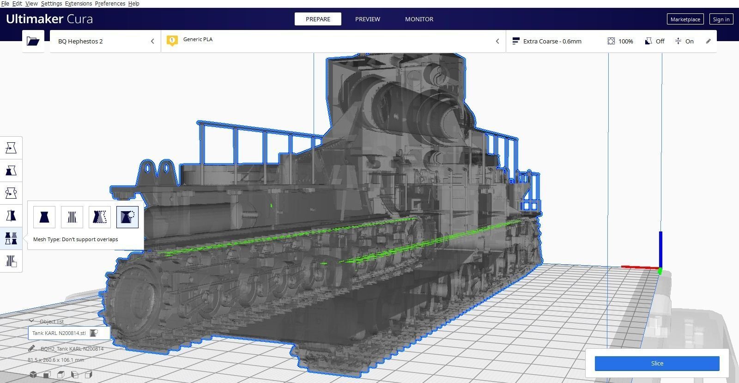Expand the Generic PLA material selector

(333, 41)
